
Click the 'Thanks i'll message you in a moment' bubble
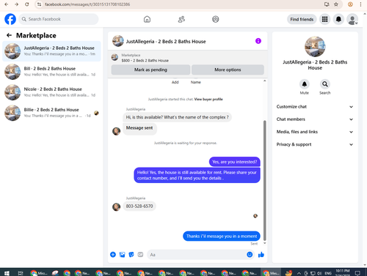click(x=222, y=236)
